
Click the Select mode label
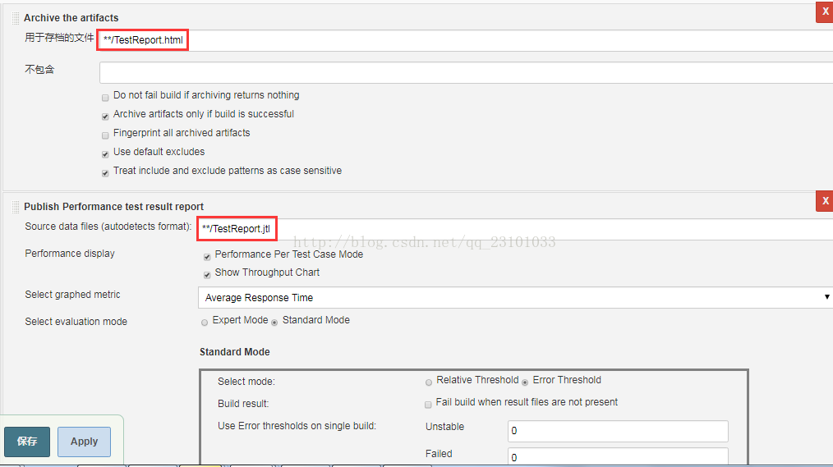tap(246, 382)
